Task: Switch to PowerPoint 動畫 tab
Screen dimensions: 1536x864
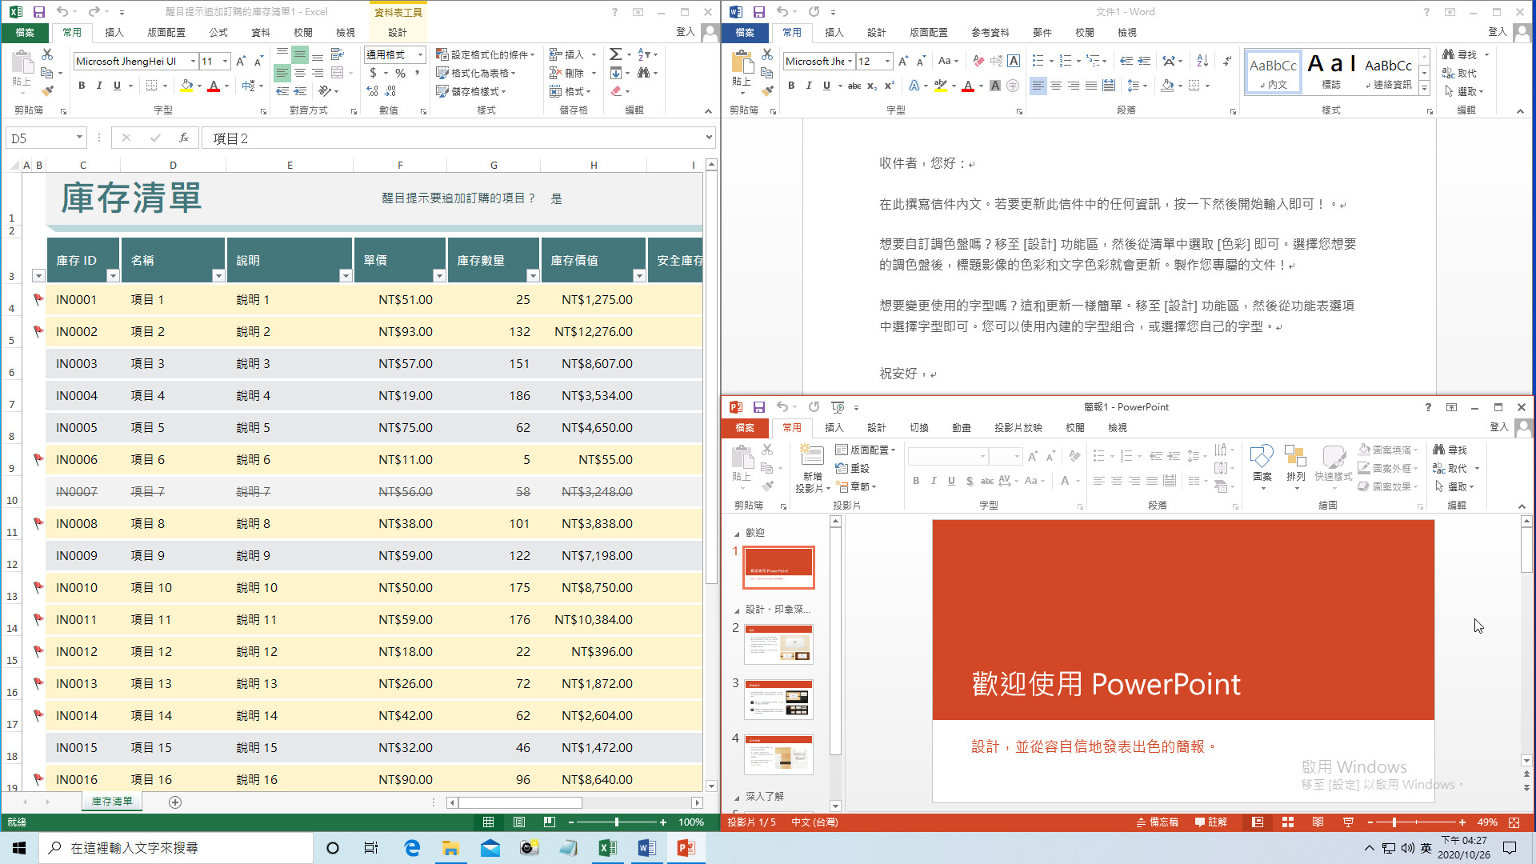Action: [961, 428]
